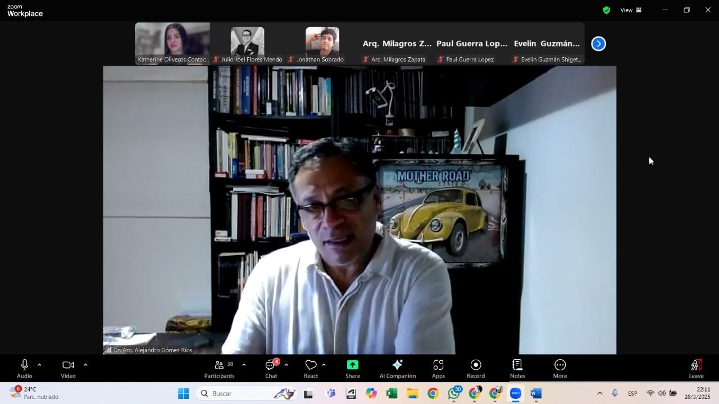
Task: Expand the audio options arrow
Action: 39,365
